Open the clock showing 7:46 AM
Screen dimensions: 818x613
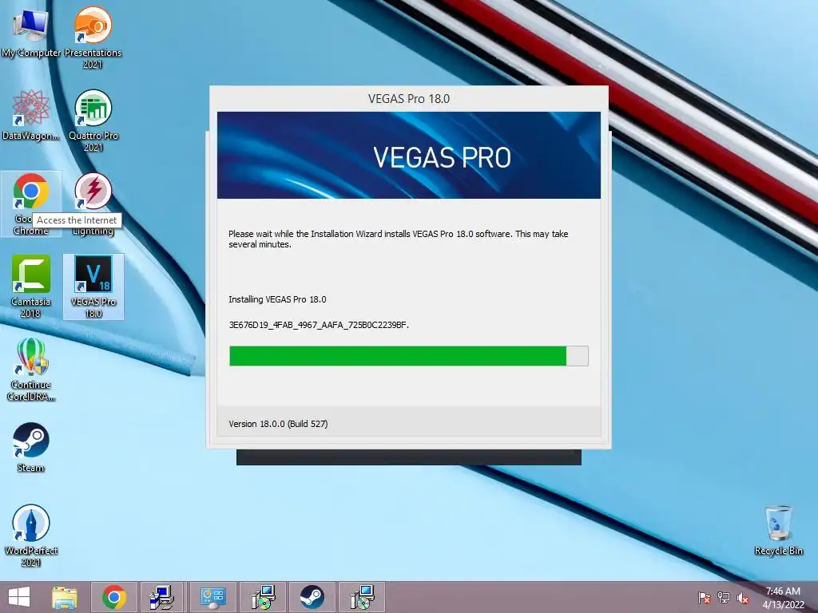click(x=783, y=597)
